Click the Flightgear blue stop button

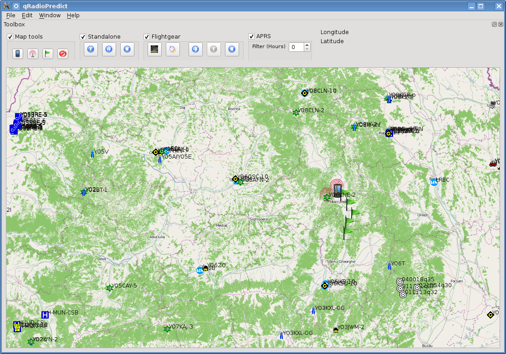coord(232,49)
